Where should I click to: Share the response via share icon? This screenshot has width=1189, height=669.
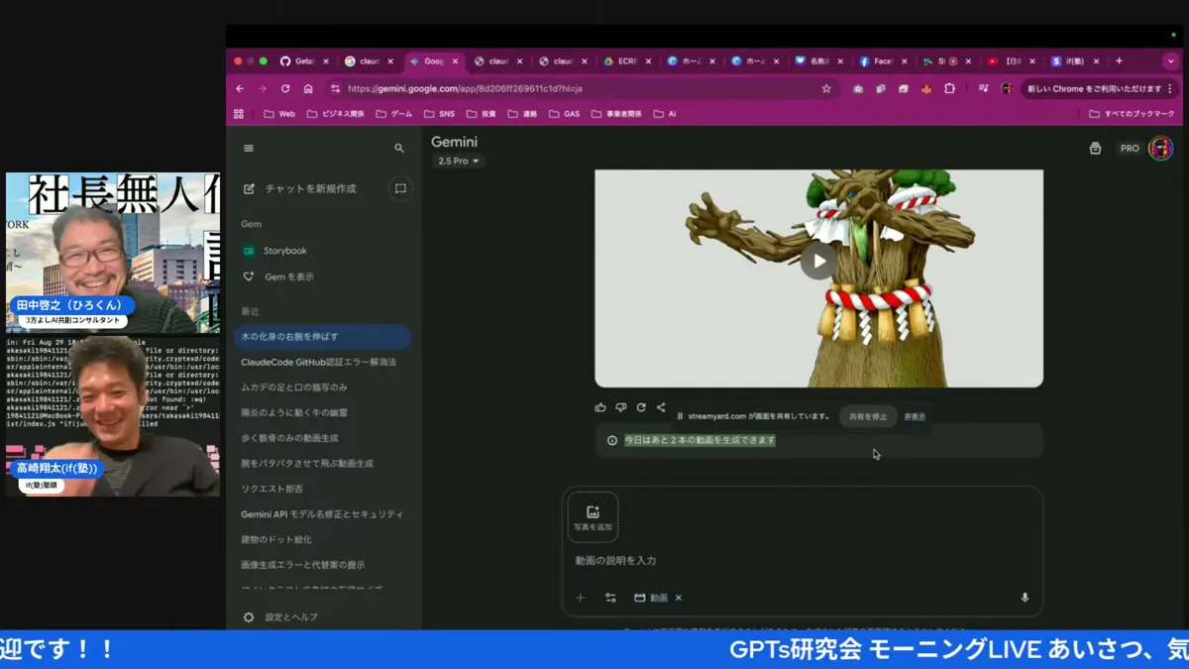tap(661, 407)
